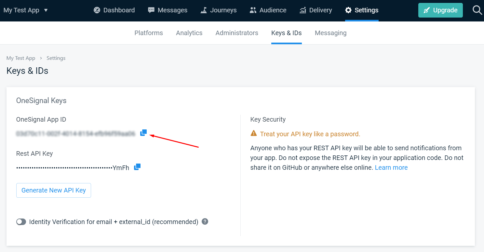Click My Test App breadcrumb
The image size is (484, 252).
[21, 58]
